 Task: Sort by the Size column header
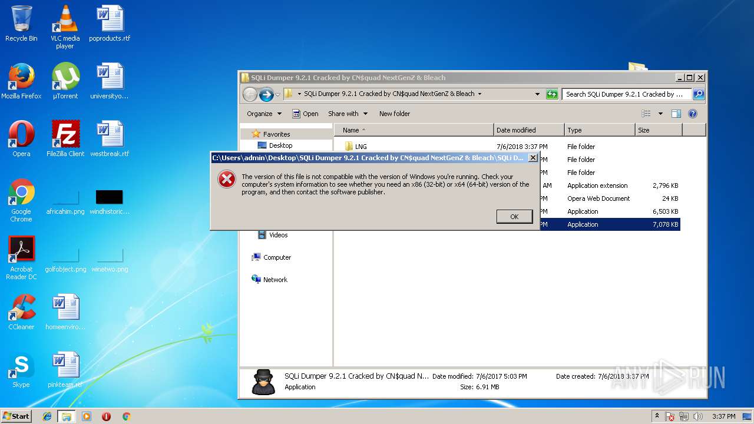pyautogui.click(x=659, y=130)
